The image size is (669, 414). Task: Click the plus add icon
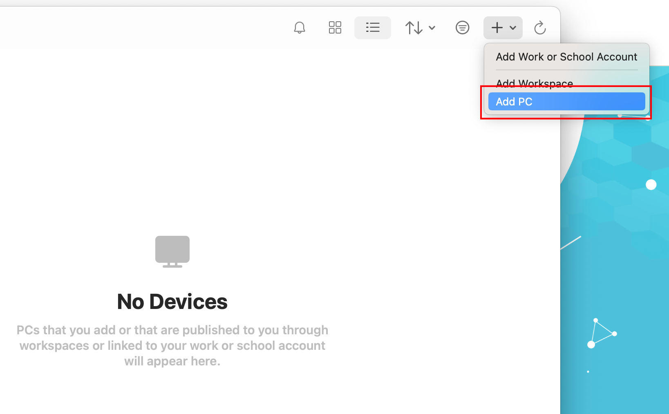(x=497, y=28)
